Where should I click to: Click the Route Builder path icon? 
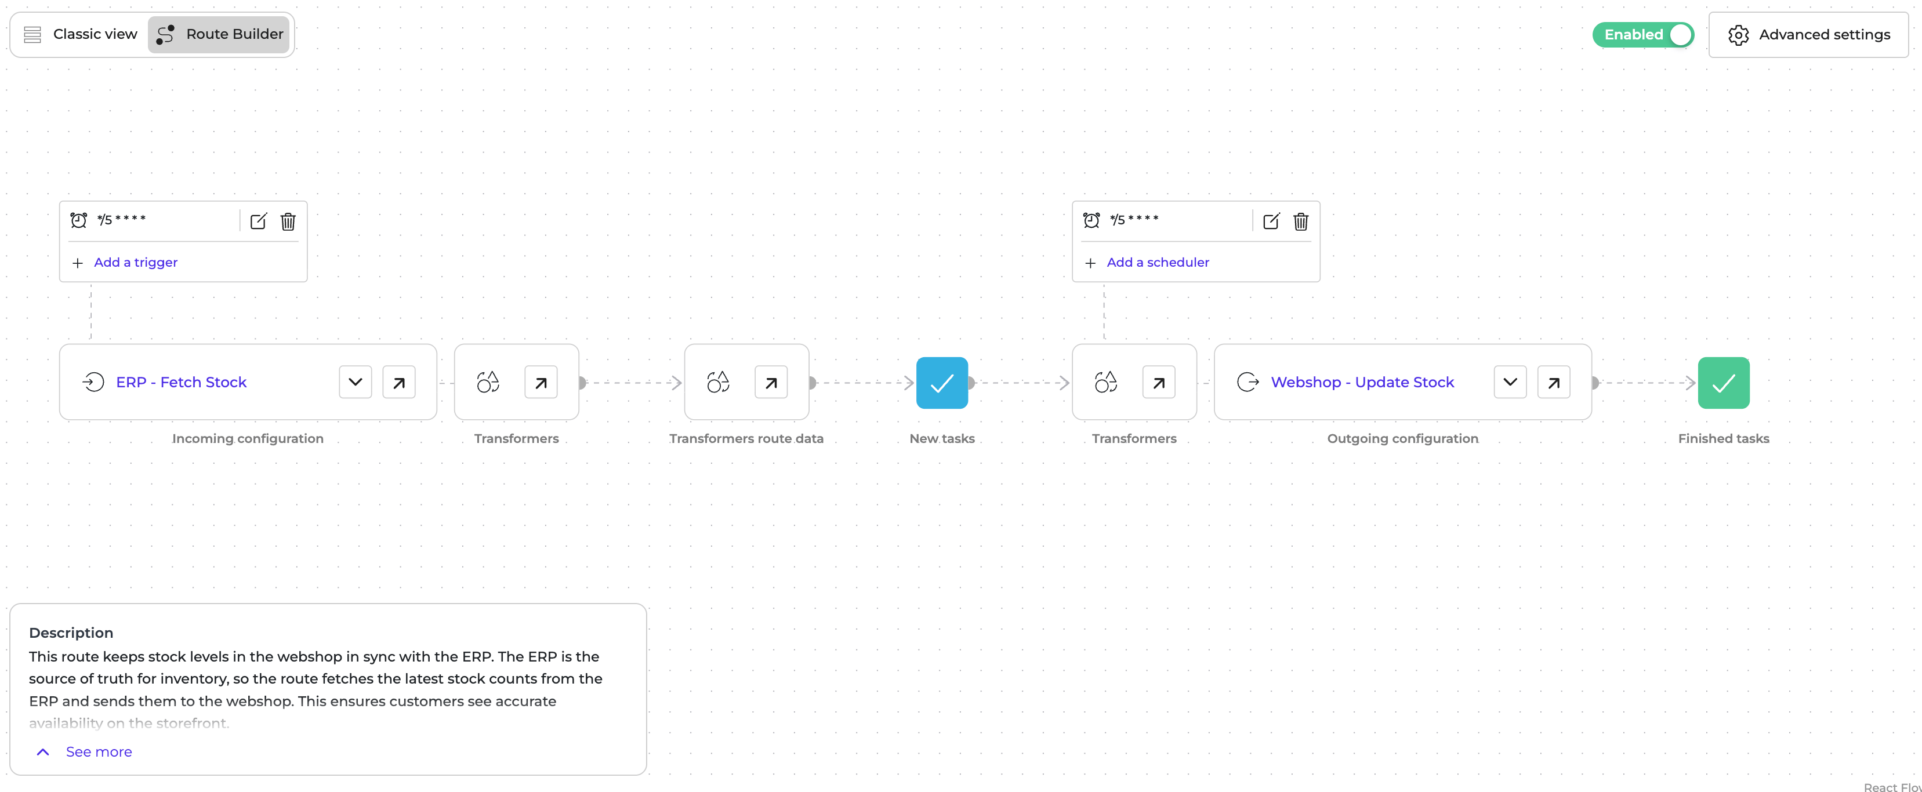(166, 34)
